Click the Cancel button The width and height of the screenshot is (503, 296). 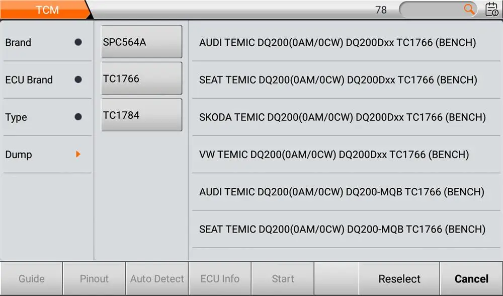(x=471, y=279)
